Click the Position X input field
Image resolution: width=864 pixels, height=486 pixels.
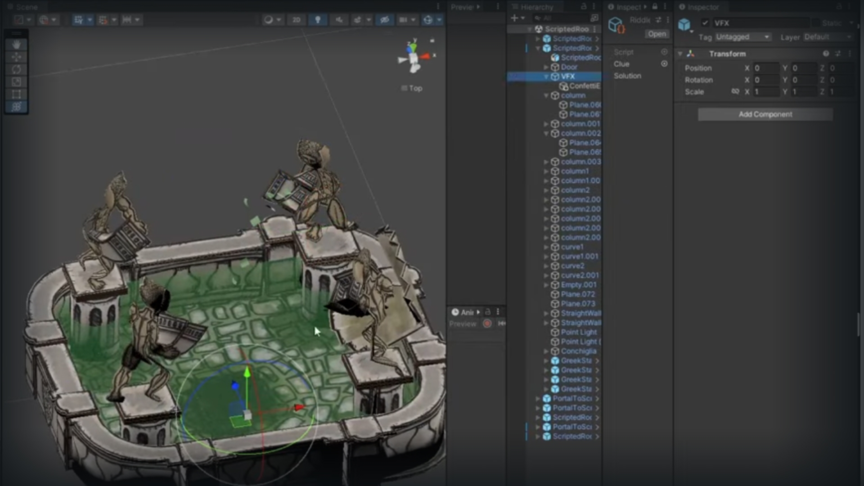tap(766, 68)
